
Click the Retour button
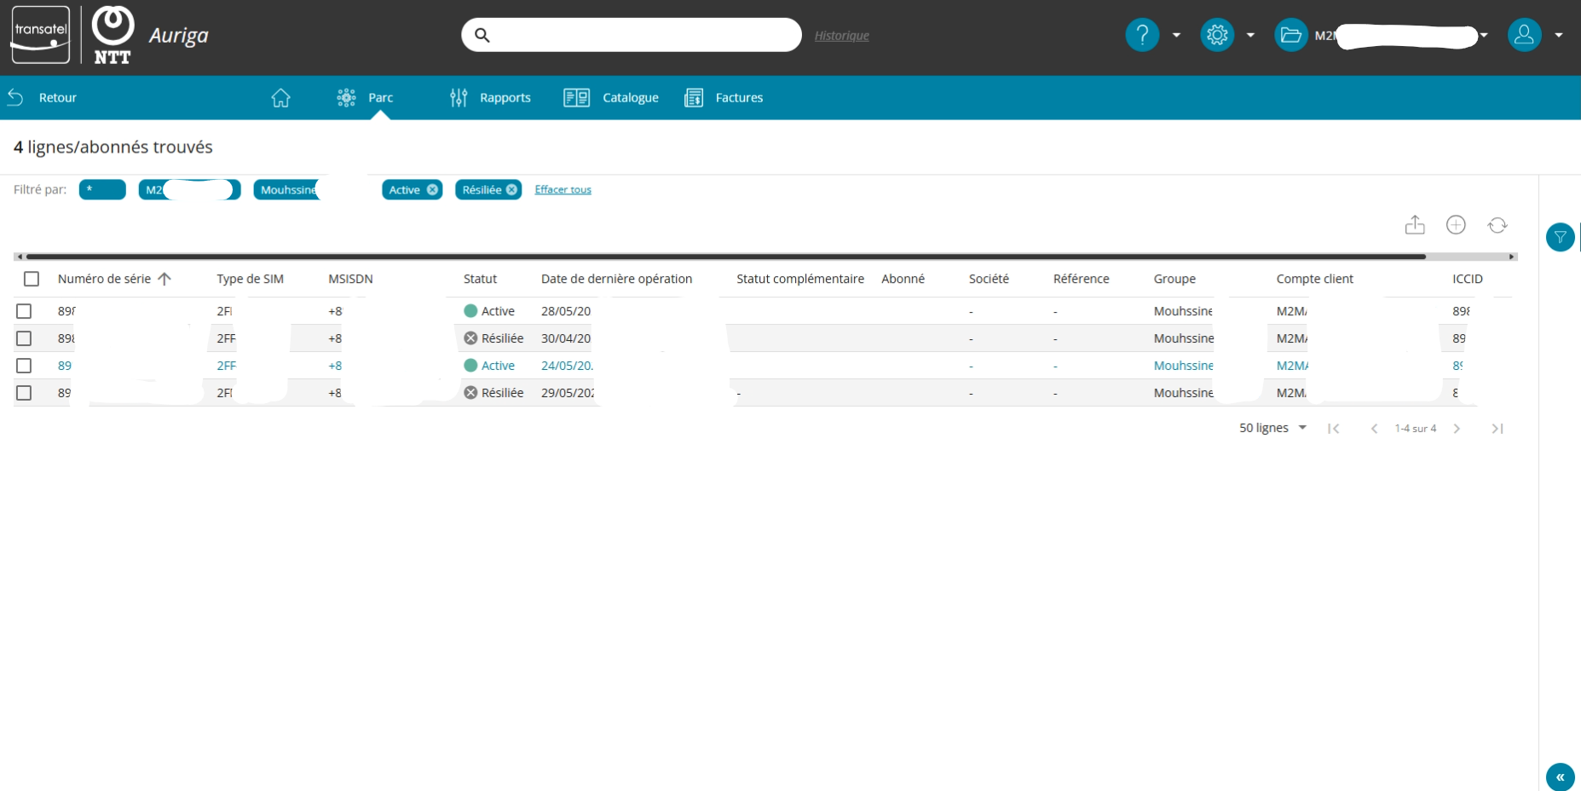(42, 98)
